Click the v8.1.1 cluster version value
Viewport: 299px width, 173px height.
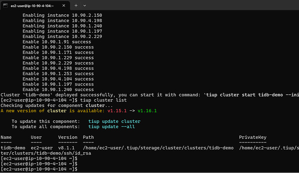coord(66,148)
